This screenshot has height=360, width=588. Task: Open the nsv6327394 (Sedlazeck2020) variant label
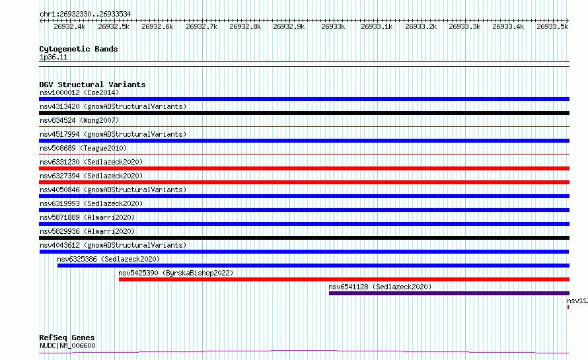pos(91,176)
